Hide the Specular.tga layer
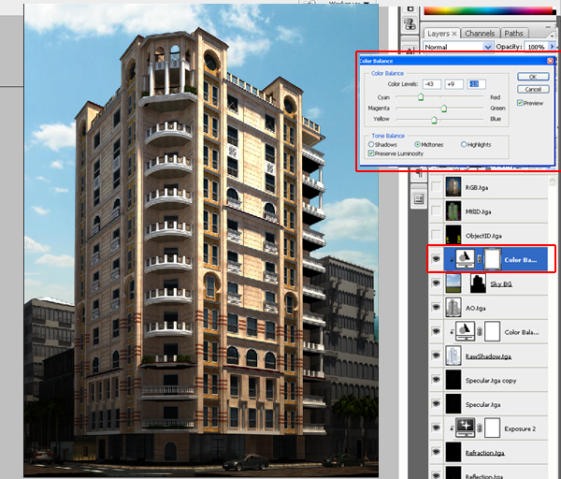This screenshot has height=479, width=561. [436, 404]
